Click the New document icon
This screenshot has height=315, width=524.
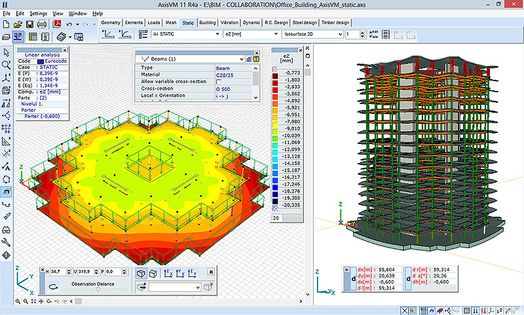click(6, 24)
